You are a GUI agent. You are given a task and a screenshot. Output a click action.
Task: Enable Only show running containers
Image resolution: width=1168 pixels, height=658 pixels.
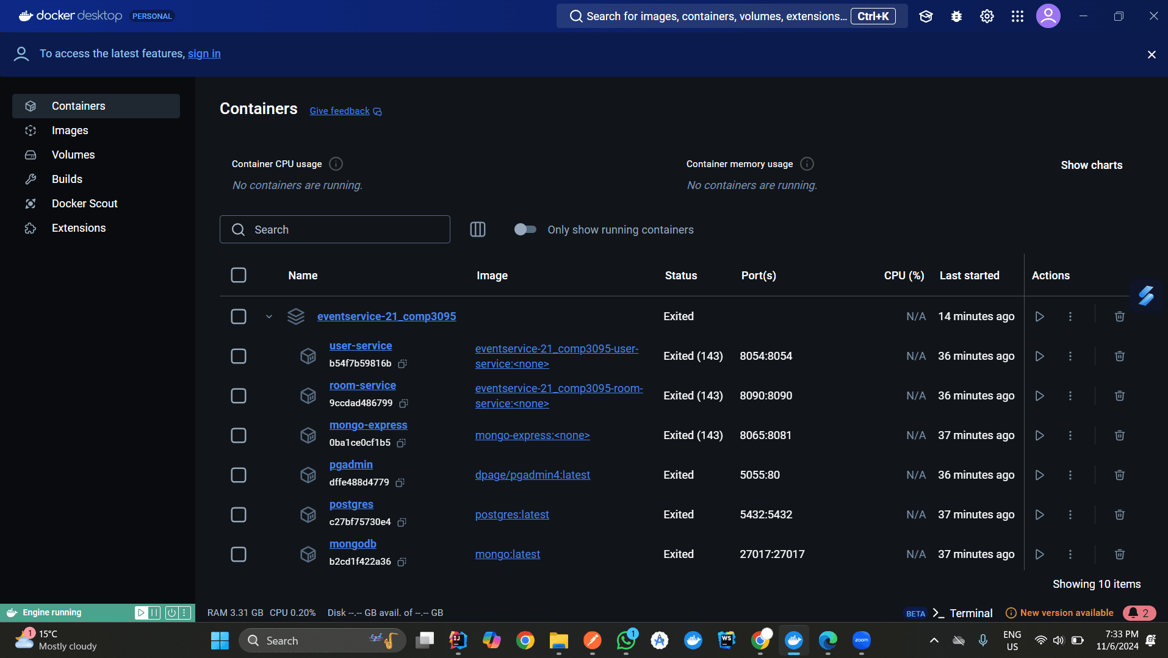pyautogui.click(x=525, y=229)
